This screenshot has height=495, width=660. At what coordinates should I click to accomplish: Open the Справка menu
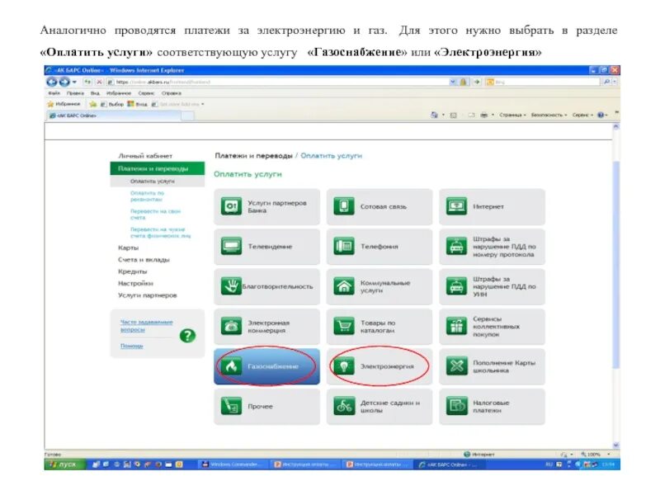(172, 93)
